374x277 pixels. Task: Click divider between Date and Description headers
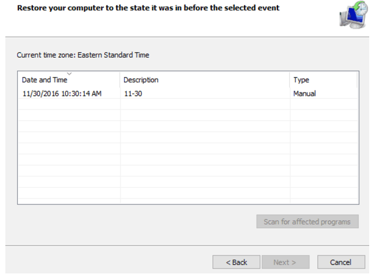[x=120, y=80]
